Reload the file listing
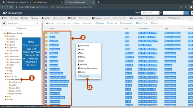 [100, 23]
